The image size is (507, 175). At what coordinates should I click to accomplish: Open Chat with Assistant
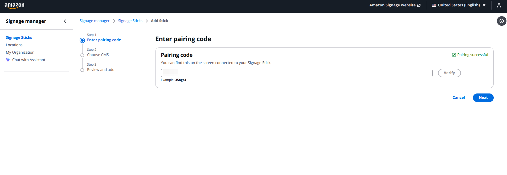[26, 60]
